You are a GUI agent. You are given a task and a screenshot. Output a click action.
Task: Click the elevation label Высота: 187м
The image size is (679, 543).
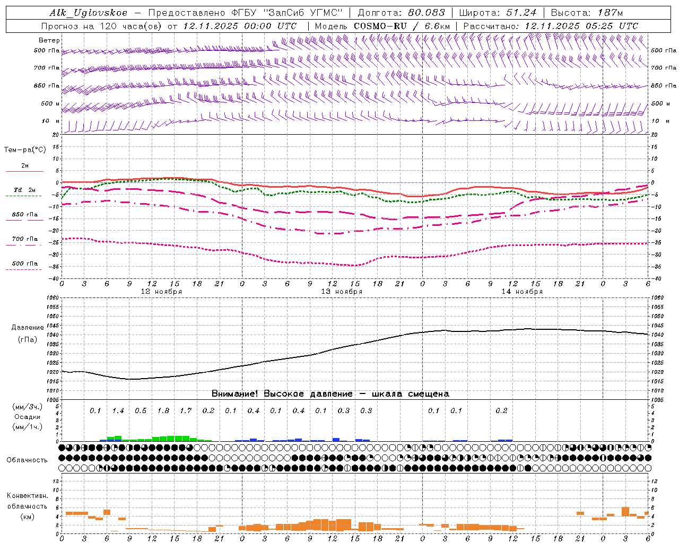(587, 13)
